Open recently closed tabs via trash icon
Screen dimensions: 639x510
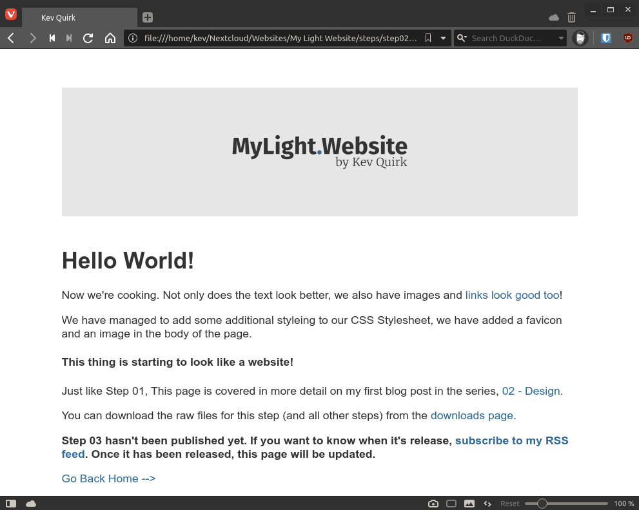click(x=571, y=17)
